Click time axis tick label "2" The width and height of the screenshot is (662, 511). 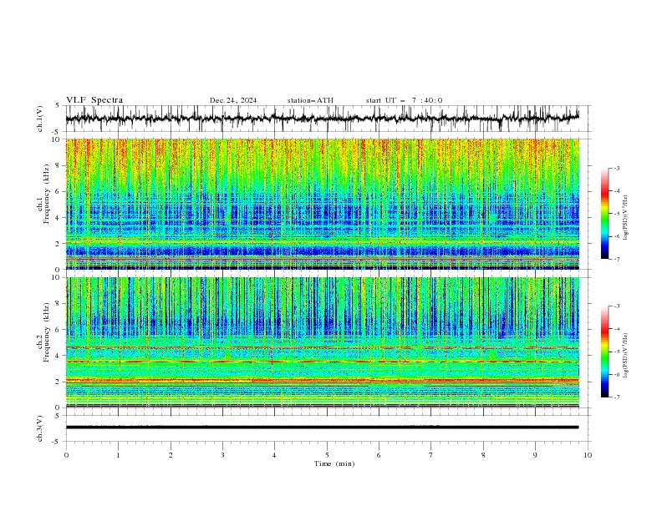(x=171, y=455)
